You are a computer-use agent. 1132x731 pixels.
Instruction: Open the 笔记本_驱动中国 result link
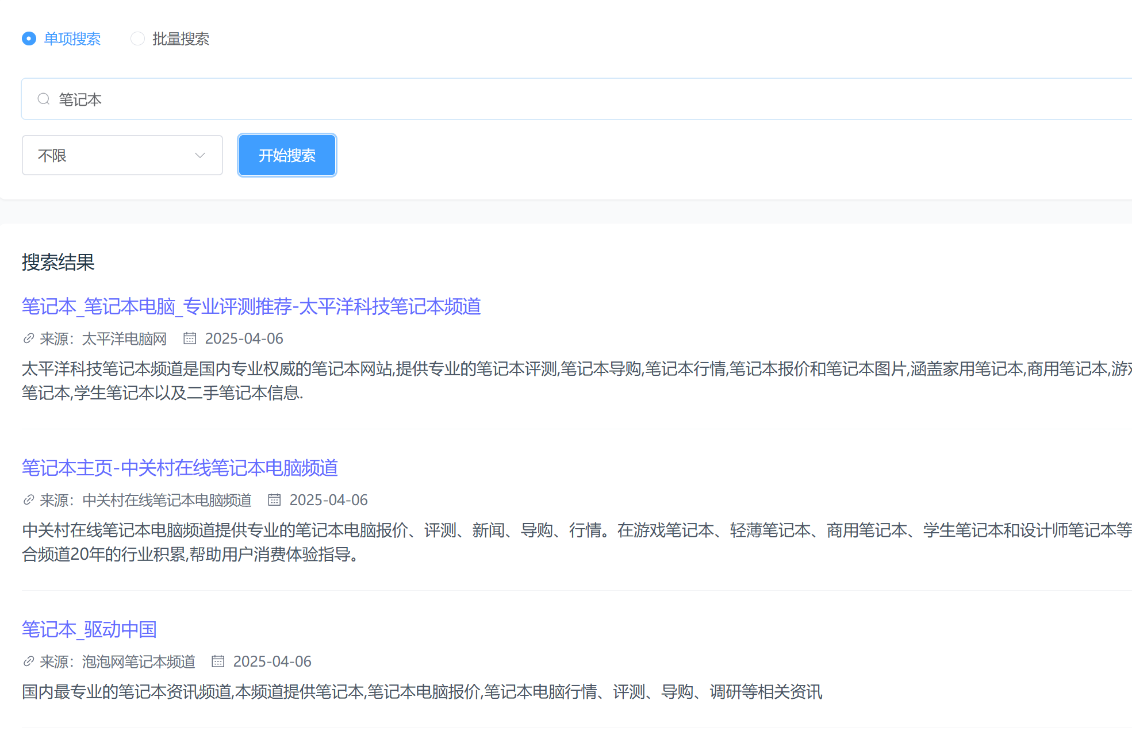point(89,629)
